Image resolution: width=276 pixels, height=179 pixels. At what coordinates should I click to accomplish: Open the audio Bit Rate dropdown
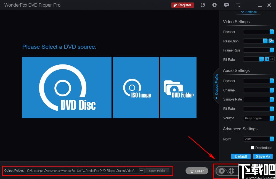point(272,109)
